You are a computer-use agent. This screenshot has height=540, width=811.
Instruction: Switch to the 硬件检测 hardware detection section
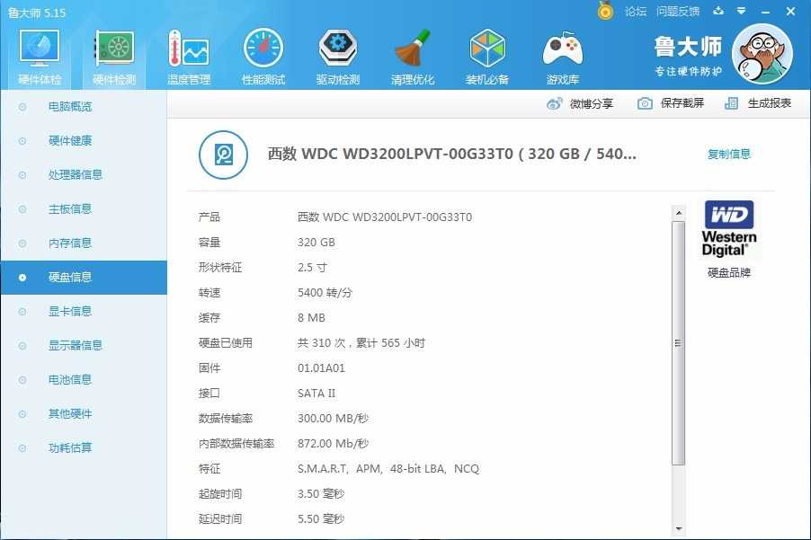114,57
